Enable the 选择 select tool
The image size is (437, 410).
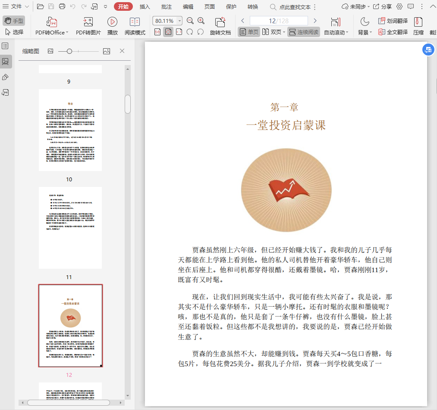coord(14,32)
